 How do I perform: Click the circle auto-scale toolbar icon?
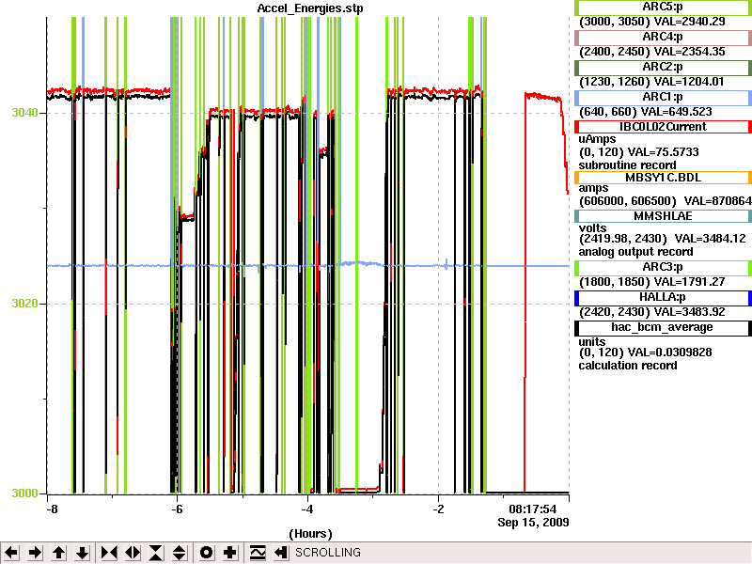tap(206, 553)
